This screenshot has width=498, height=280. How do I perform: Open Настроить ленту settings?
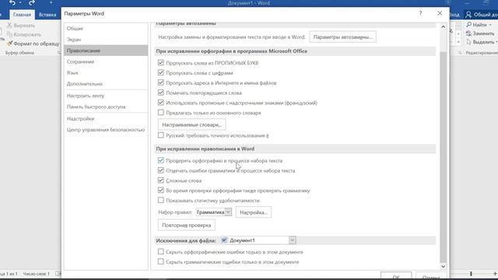(x=106, y=96)
